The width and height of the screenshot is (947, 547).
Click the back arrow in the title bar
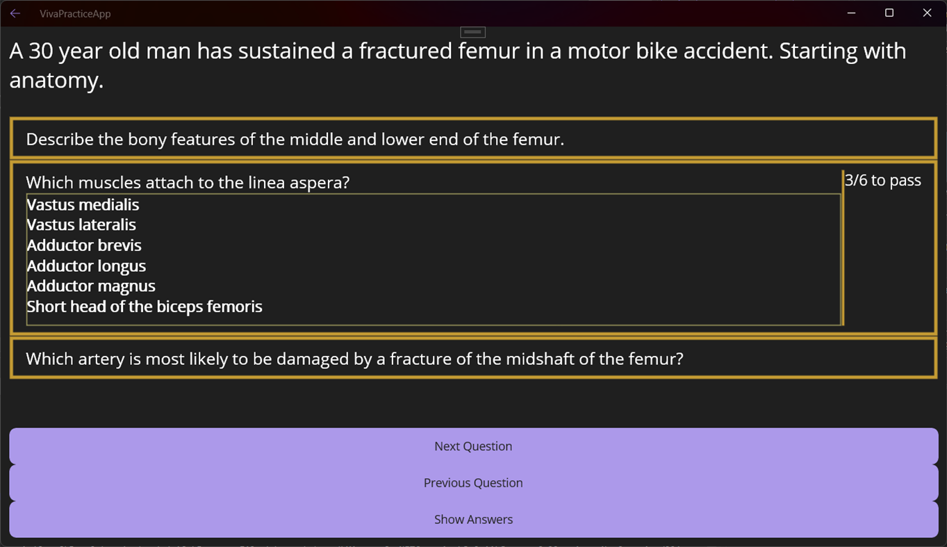tap(15, 13)
